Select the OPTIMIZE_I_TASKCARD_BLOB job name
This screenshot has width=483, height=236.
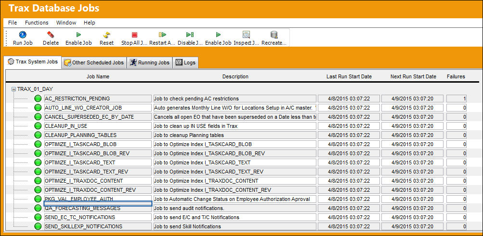(x=98, y=144)
